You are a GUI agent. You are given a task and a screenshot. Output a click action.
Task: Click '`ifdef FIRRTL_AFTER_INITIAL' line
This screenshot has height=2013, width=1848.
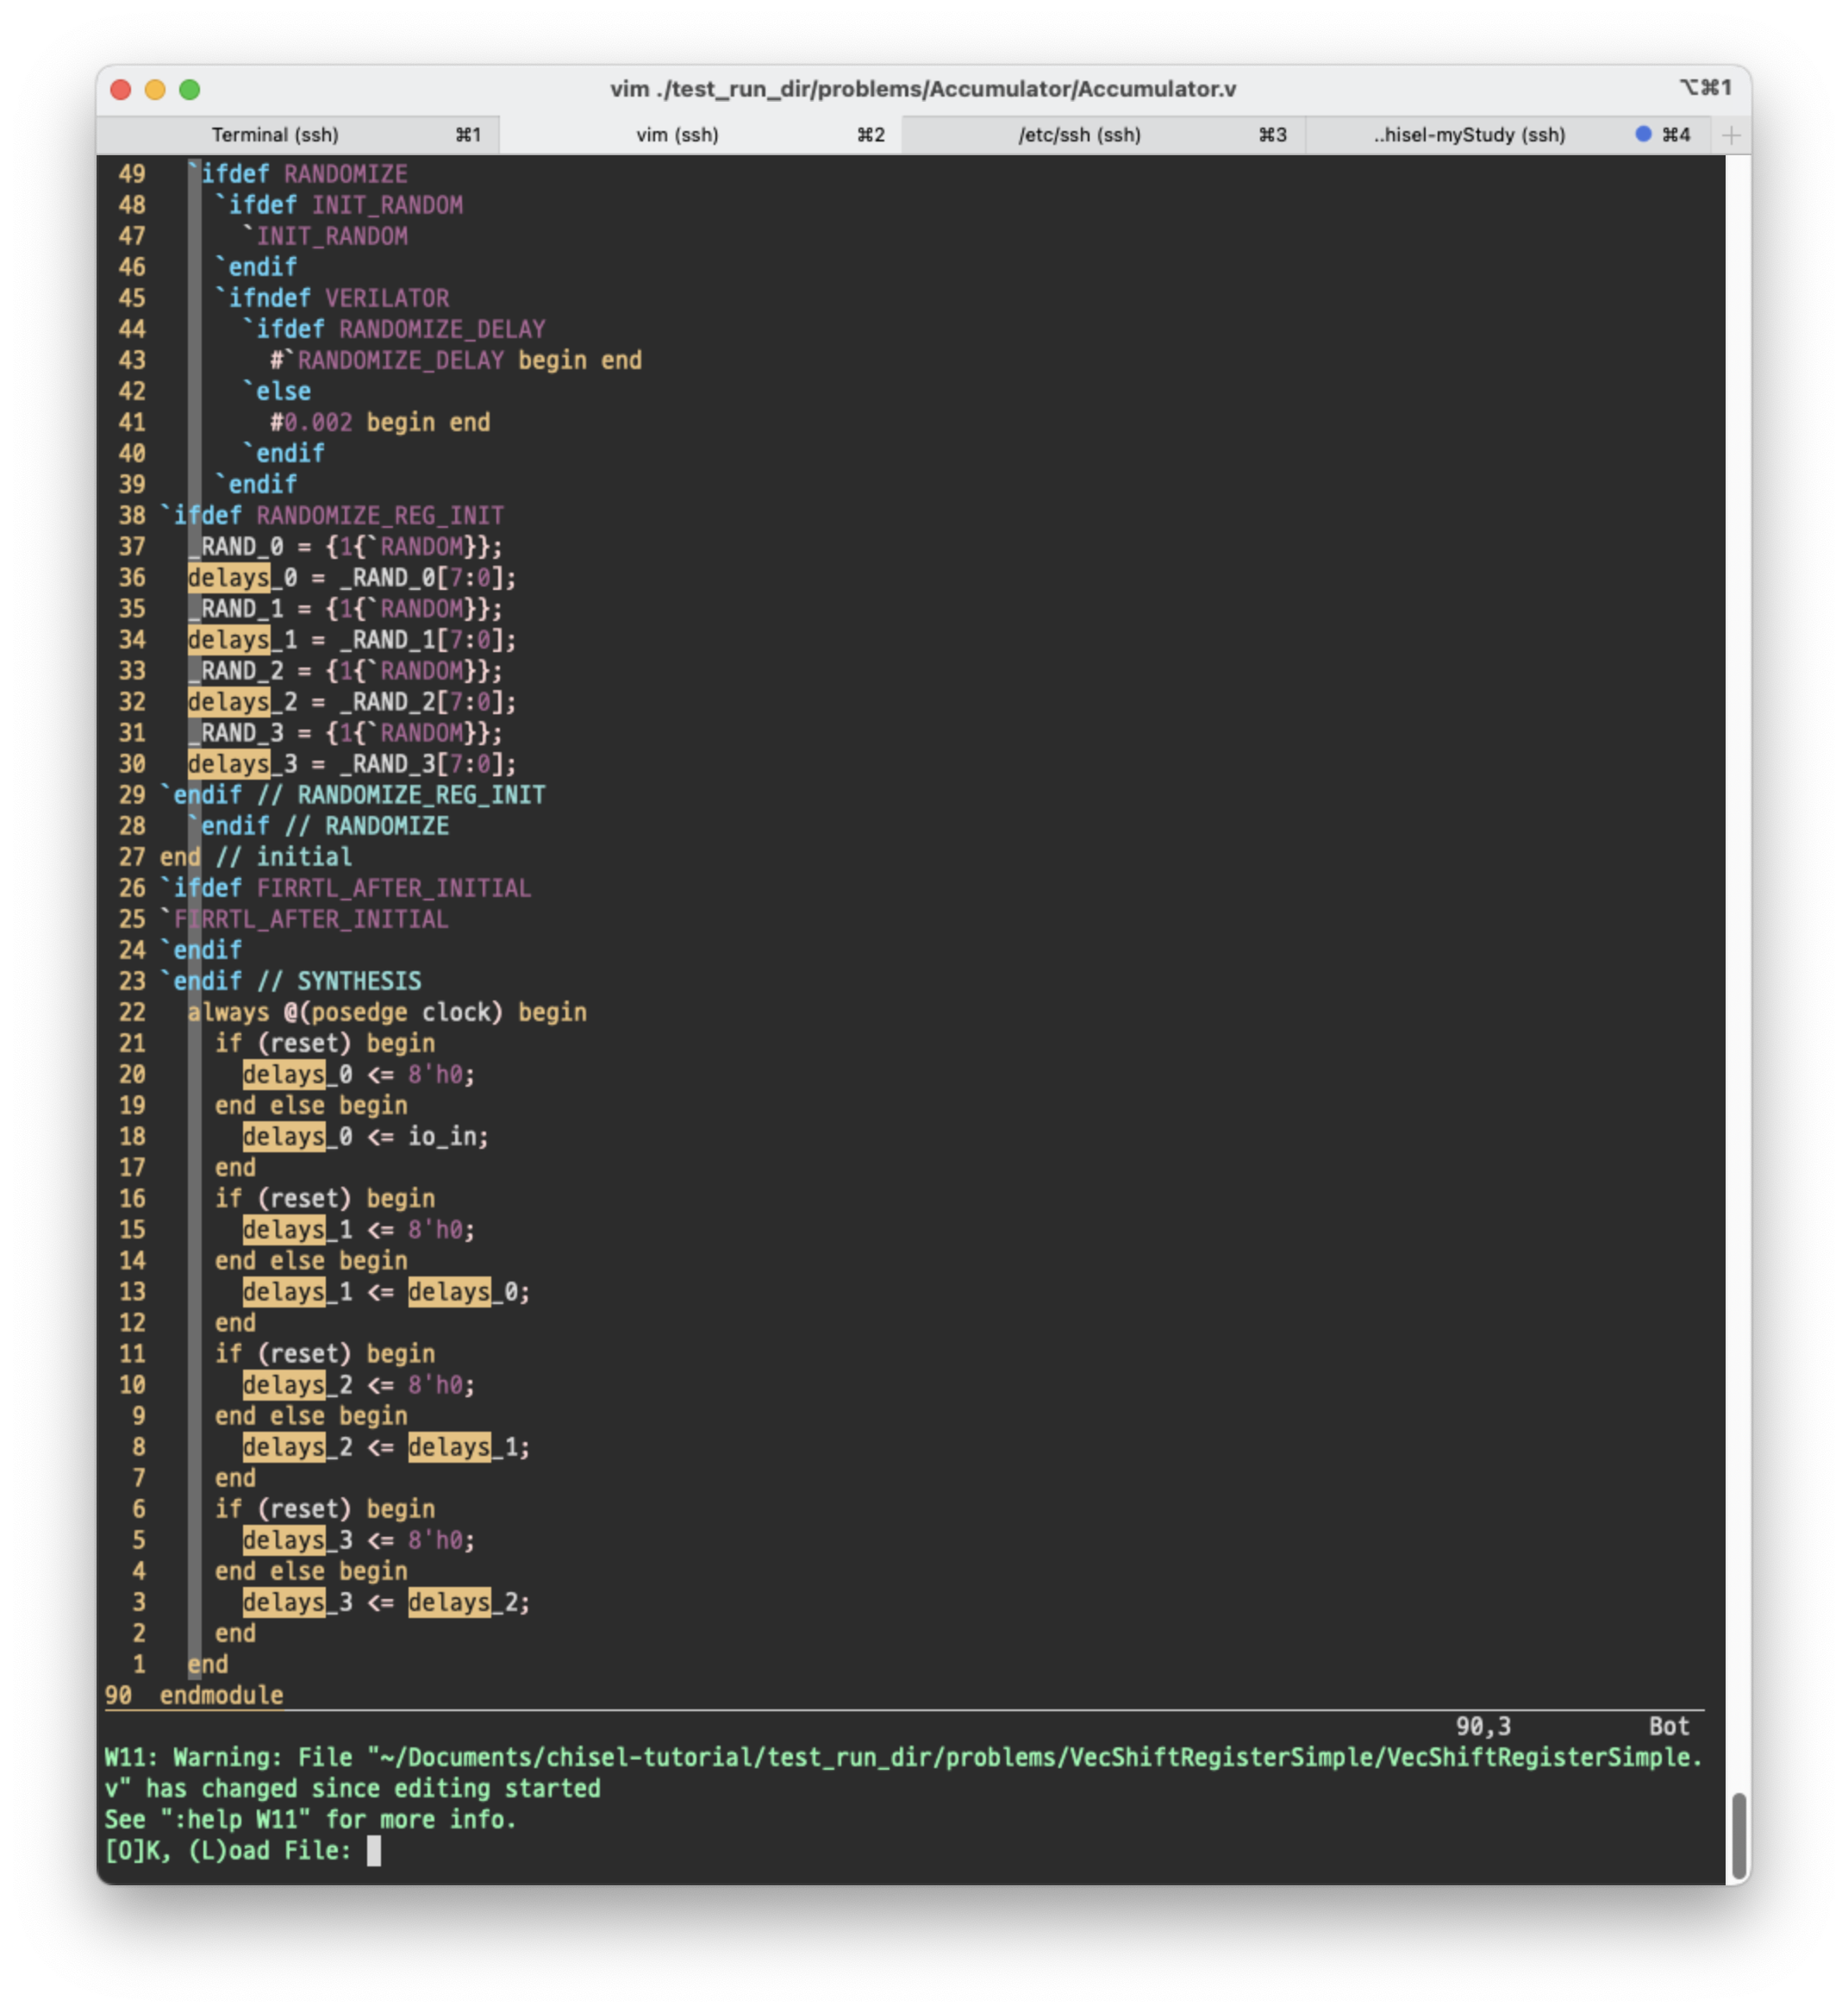(x=346, y=887)
